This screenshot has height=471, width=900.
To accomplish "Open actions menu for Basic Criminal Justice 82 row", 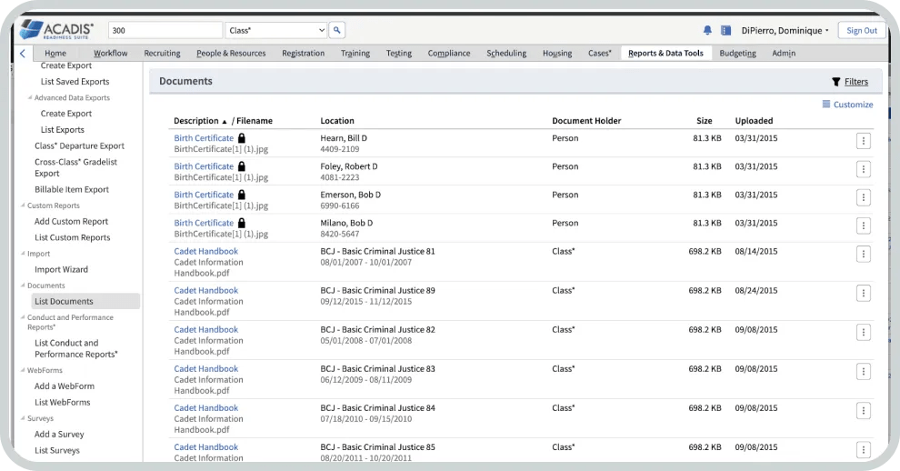I will pos(864,333).
